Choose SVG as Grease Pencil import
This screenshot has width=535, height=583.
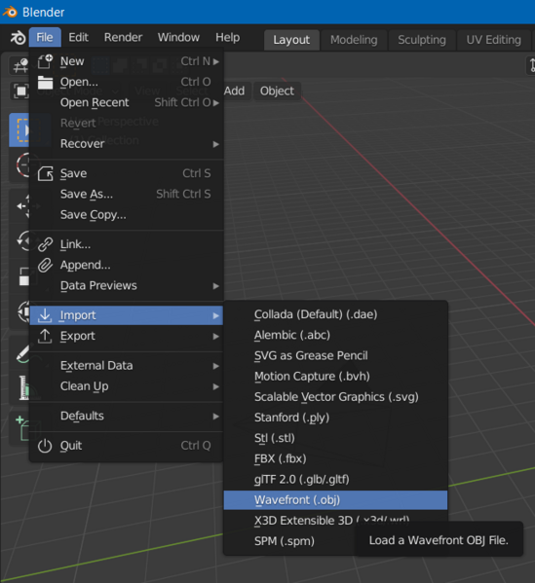(x=335, y=356)
